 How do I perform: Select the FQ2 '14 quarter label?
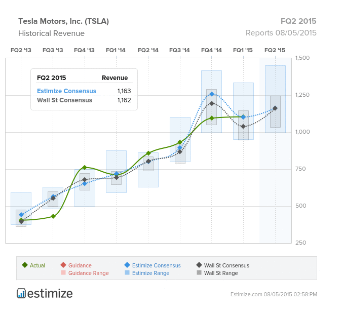coord(148,50)
